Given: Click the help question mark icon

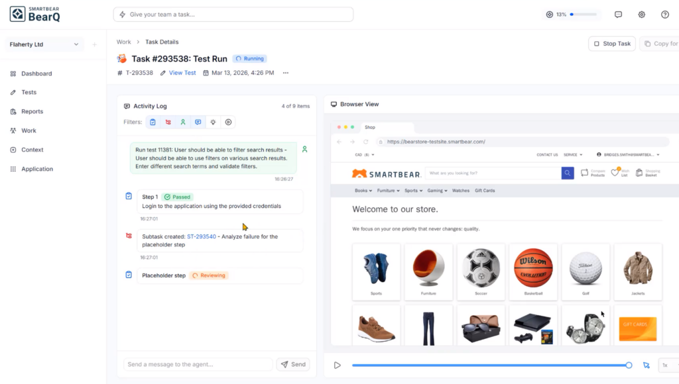Looking at the screenshot, I should (x=665, y=15).
